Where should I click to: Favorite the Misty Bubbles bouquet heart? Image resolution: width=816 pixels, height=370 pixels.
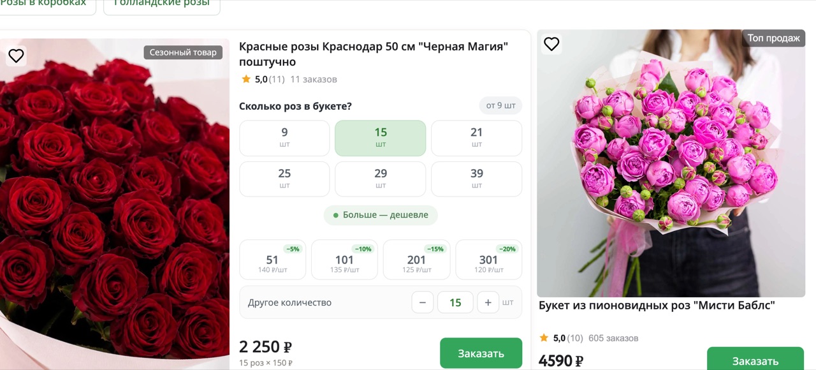pos(551,44)
